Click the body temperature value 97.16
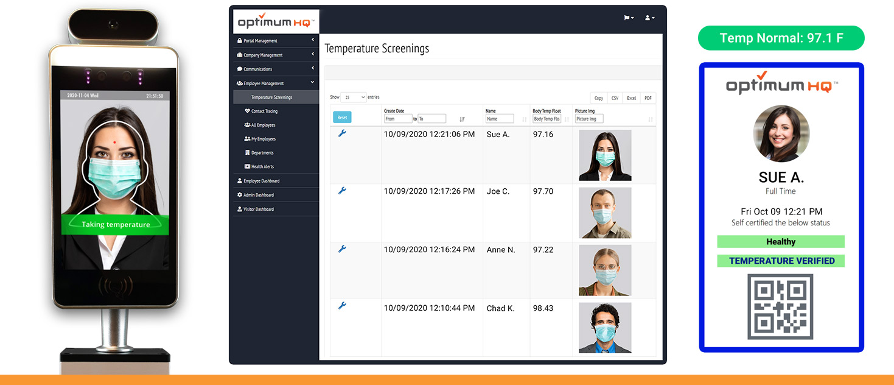 (x=543, y=134)
